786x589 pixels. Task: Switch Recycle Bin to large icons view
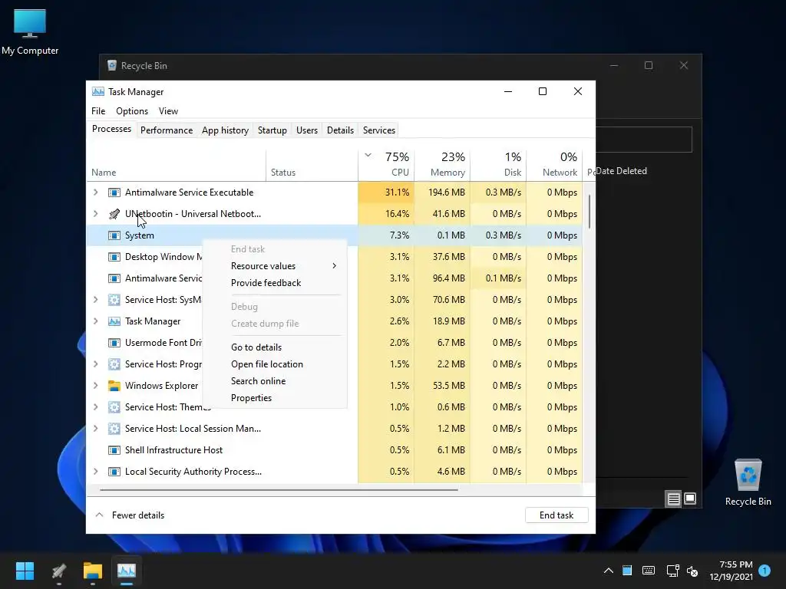point(690,499)
